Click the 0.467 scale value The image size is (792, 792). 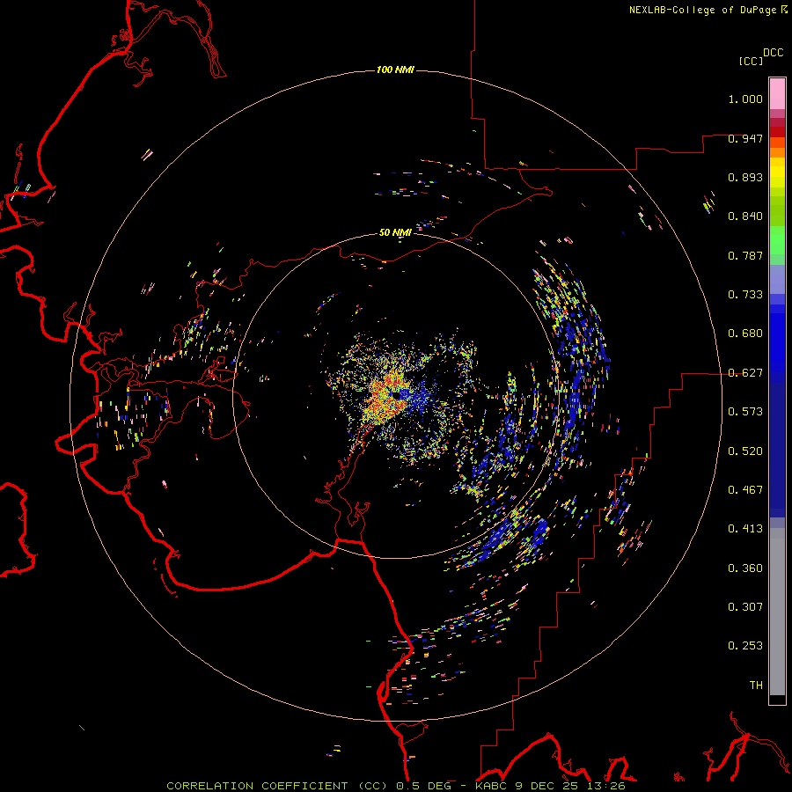745,490
